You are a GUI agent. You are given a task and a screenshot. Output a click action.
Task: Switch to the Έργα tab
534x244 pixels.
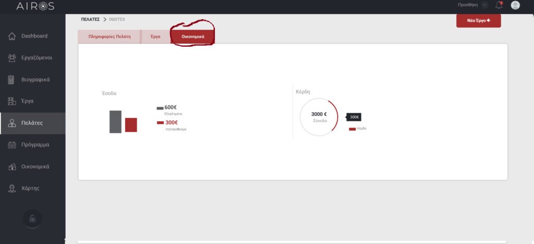pyautogui.click(x=155, y=37)
